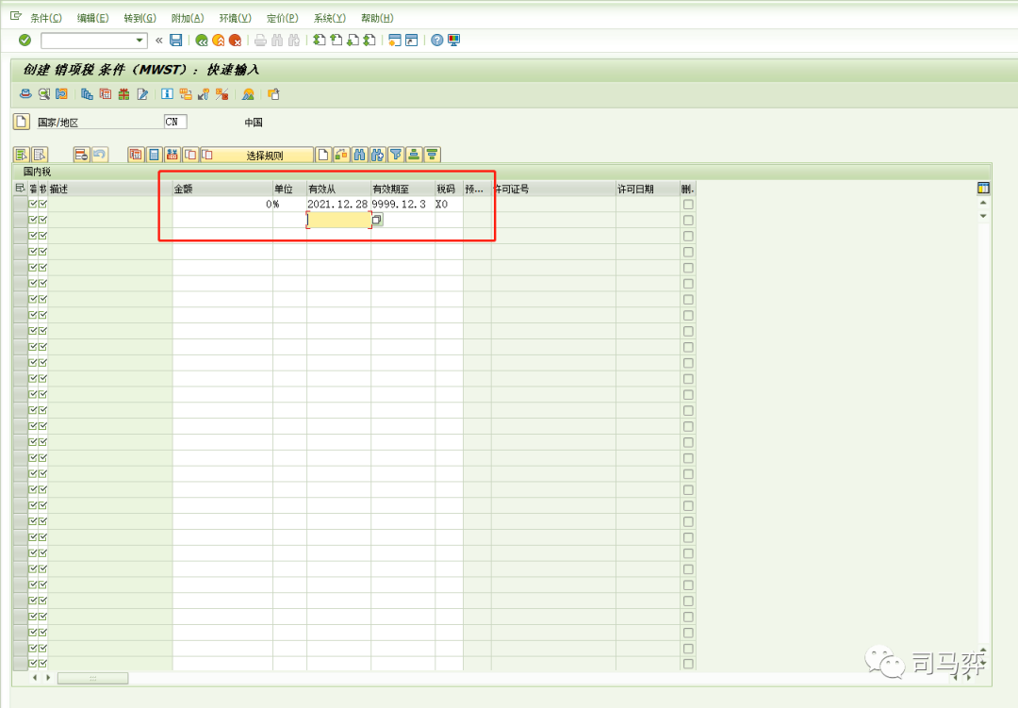Click the green Back arrow icon
The width and height of the screenshot is (1018, 708).
[202, 41]
